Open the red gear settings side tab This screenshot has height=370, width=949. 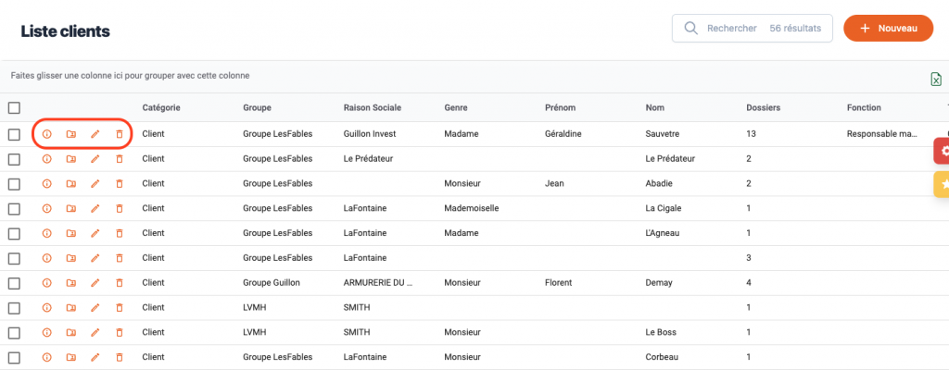tap(943, 151)
